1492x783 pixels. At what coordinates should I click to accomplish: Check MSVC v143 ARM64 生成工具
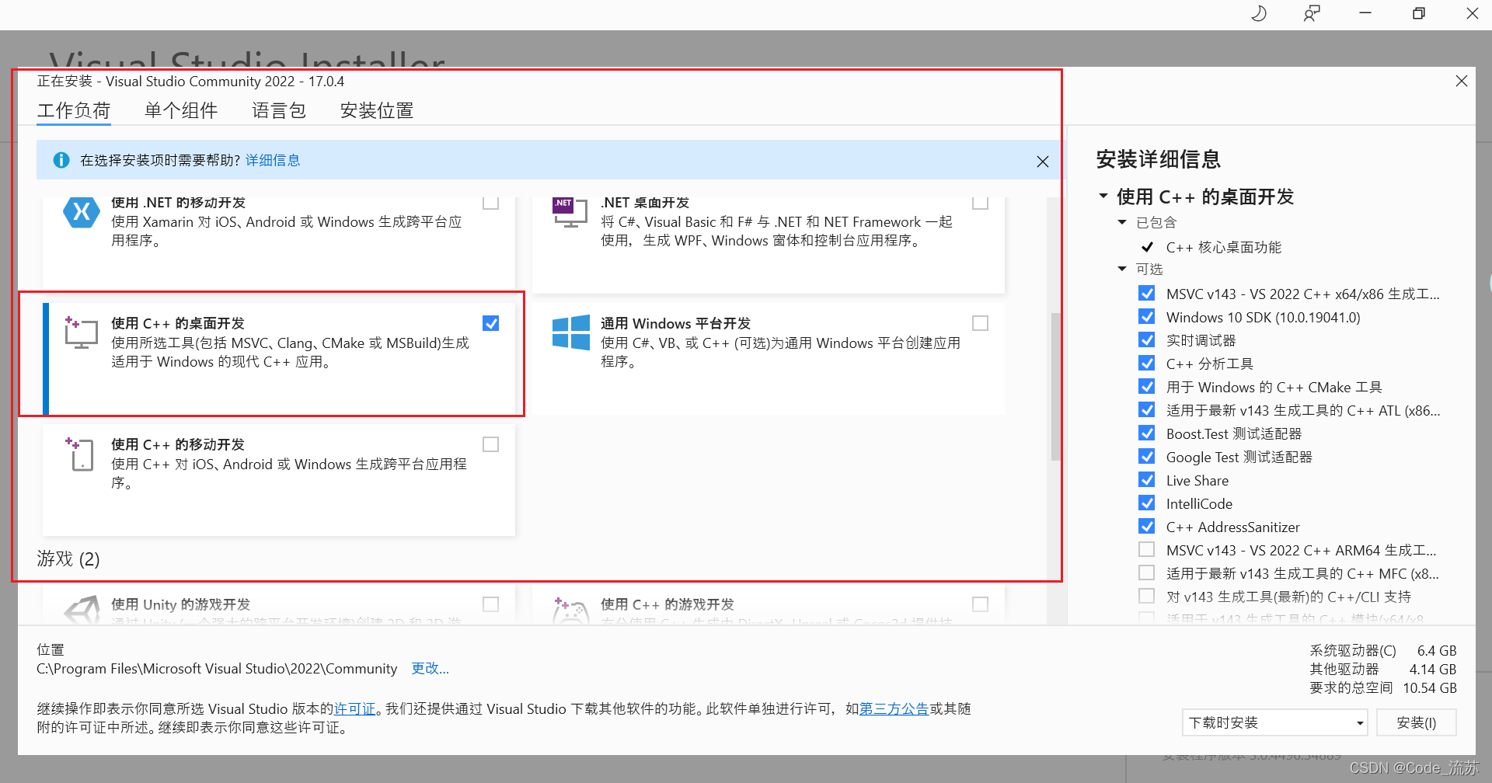[1146, 549]
